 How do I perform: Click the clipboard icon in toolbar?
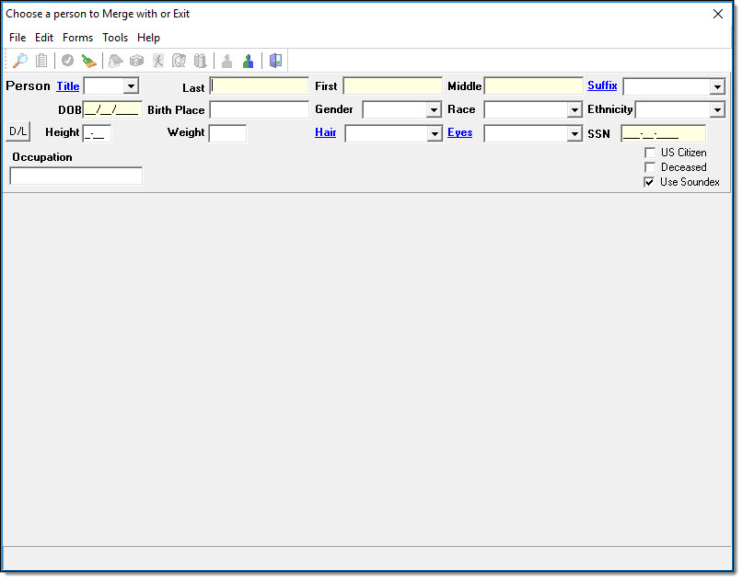coord(42,61)
